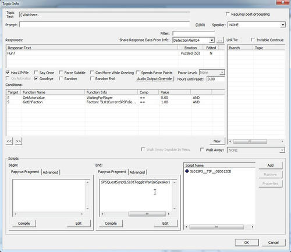Image resolution: width=291 pixels, height=252 pixels.
Task: Confirm the dialog with OK
Action: point(247,243)
